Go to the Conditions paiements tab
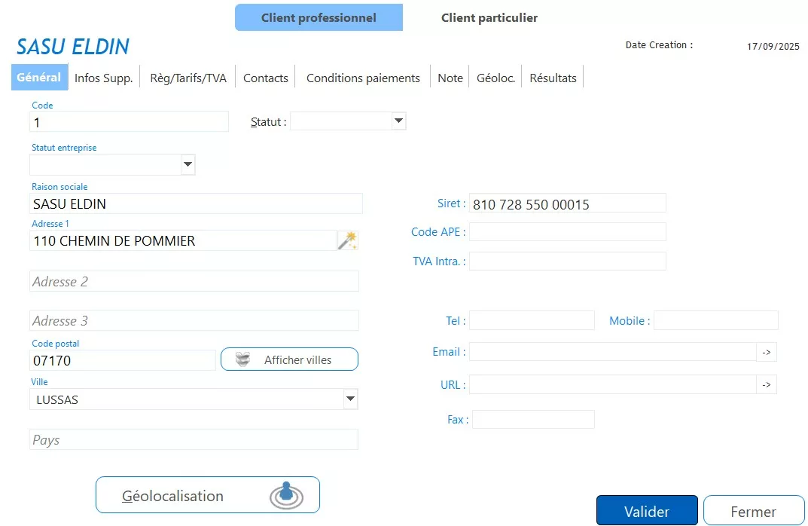808x526 pixels. [363, 78]
